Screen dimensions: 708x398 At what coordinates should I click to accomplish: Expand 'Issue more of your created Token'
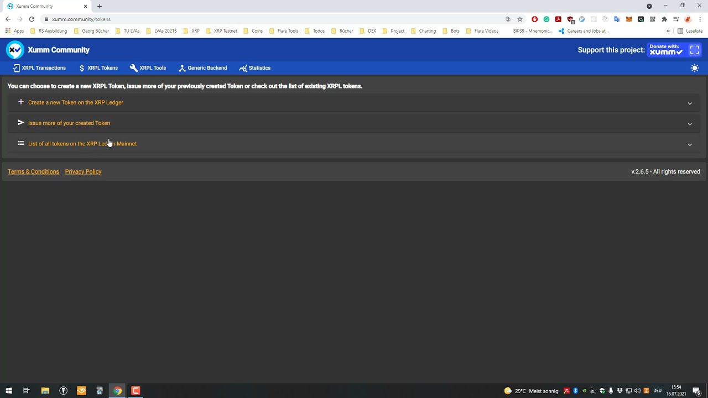point(354,123)
